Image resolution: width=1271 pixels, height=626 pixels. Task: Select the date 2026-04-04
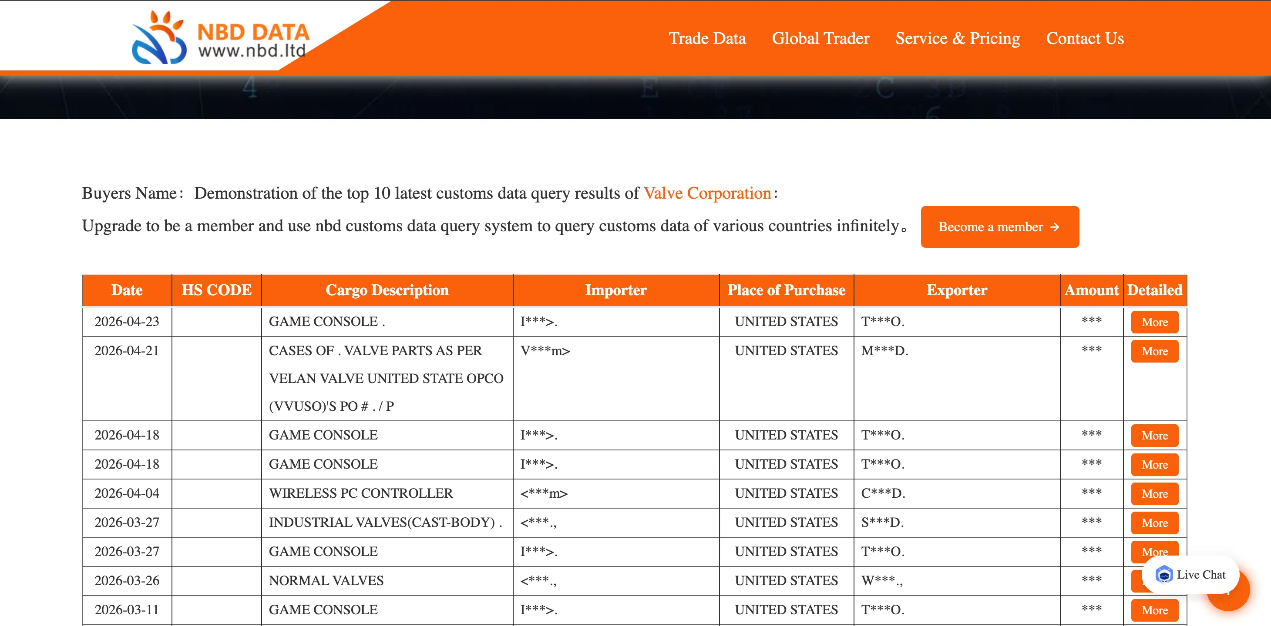click(x=127, y=493)
